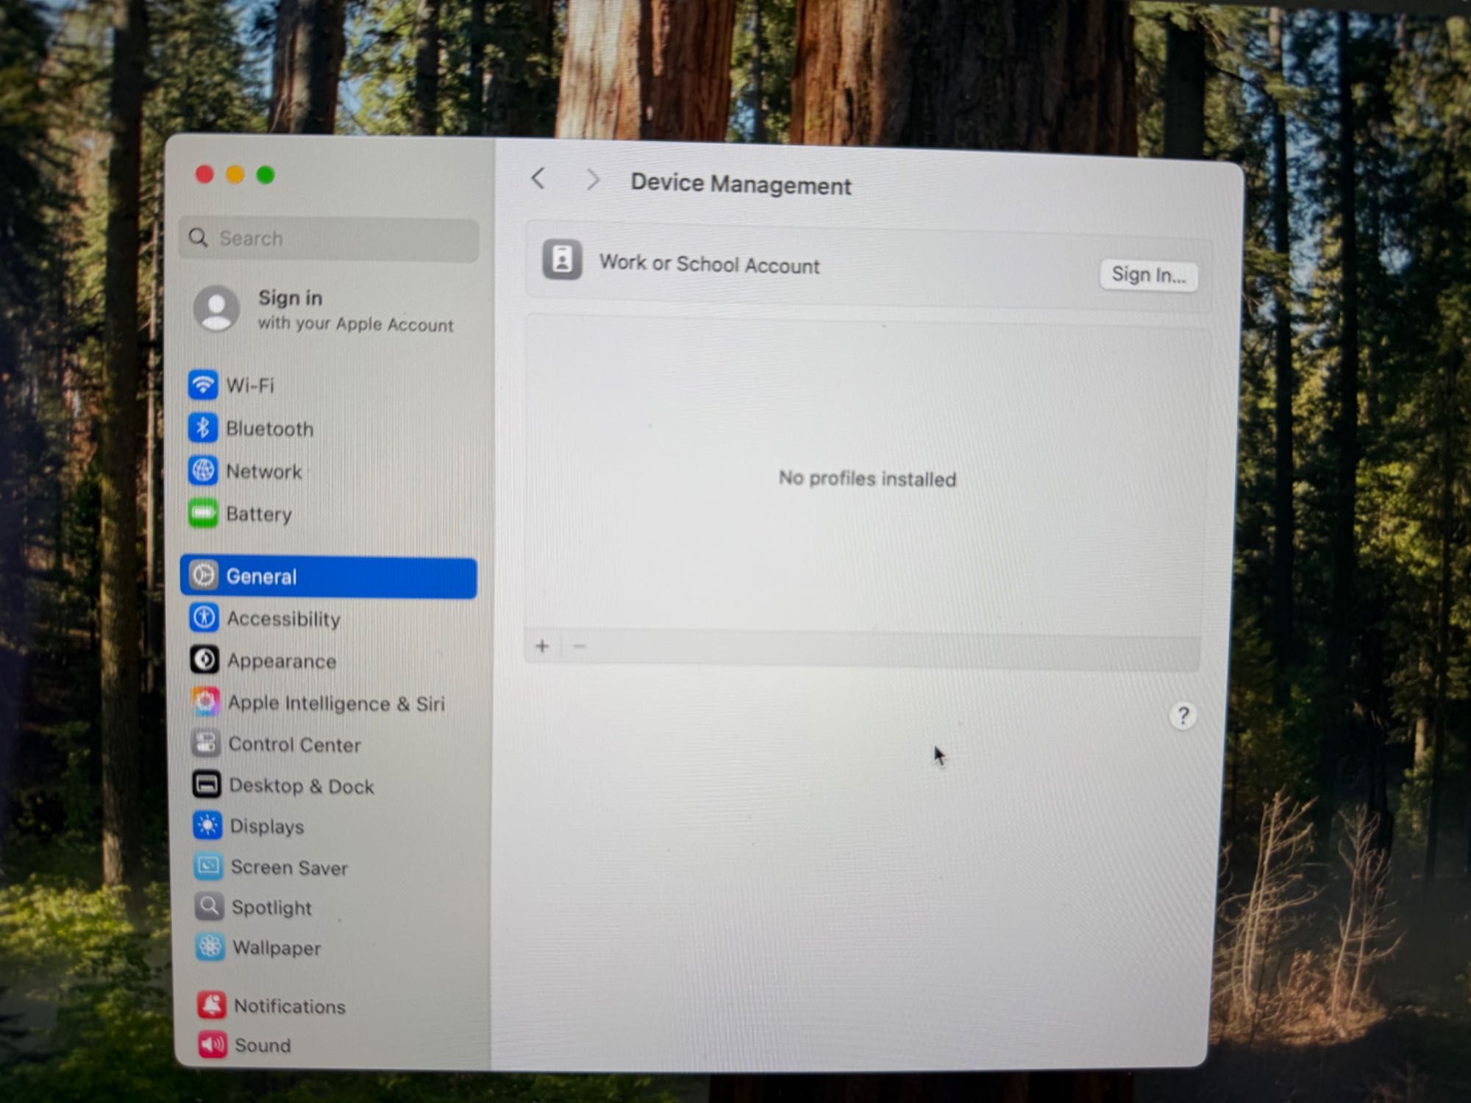
Task: Click the Desktop & Dock icon
Action: click(x=207, y=785)
